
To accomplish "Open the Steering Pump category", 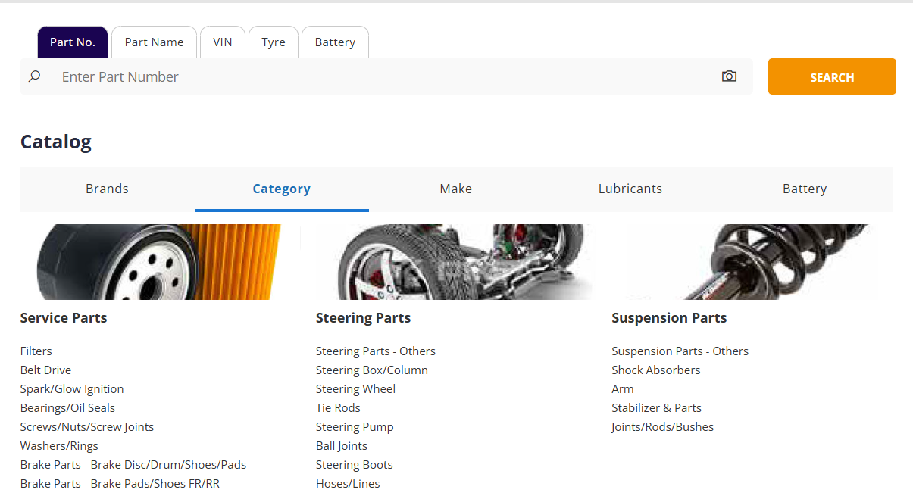I will coord(355,427).
